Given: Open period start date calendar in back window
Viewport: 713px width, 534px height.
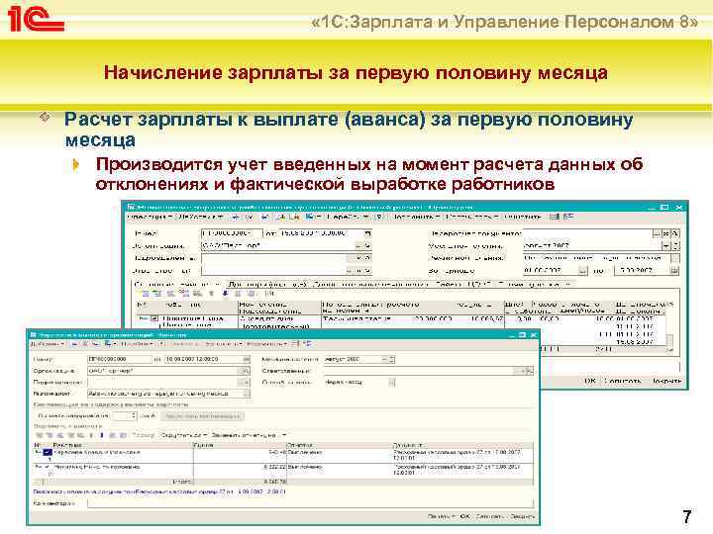Looking at the screenshot, I should 582,271.
